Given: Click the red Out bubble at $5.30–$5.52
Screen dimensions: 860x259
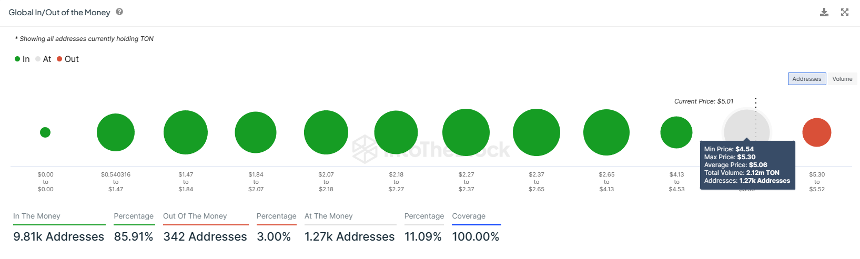Looking at the screenshot, I should [817, 132].
